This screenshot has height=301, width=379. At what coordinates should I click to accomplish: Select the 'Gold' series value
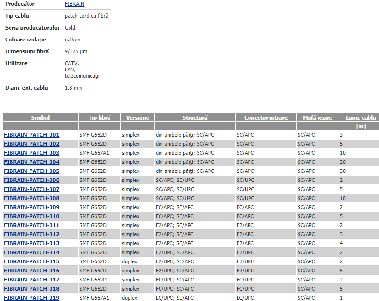(70, 28)
